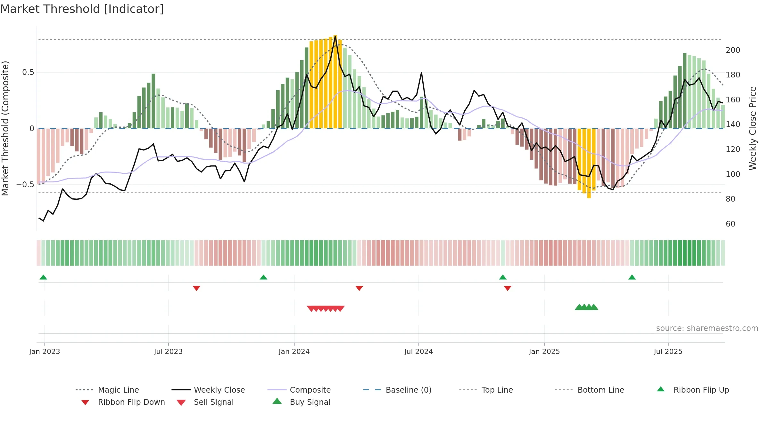Click the Jan 2024 axis label
Image resolution: width=769 pixels, height=432 pixels.
(294, 351)
